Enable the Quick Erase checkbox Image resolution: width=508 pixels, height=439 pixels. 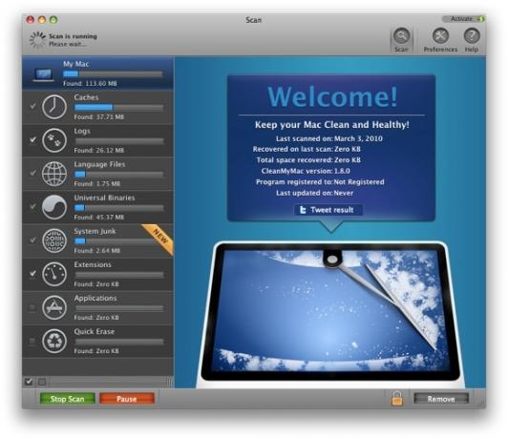click(x=32, y=341)
